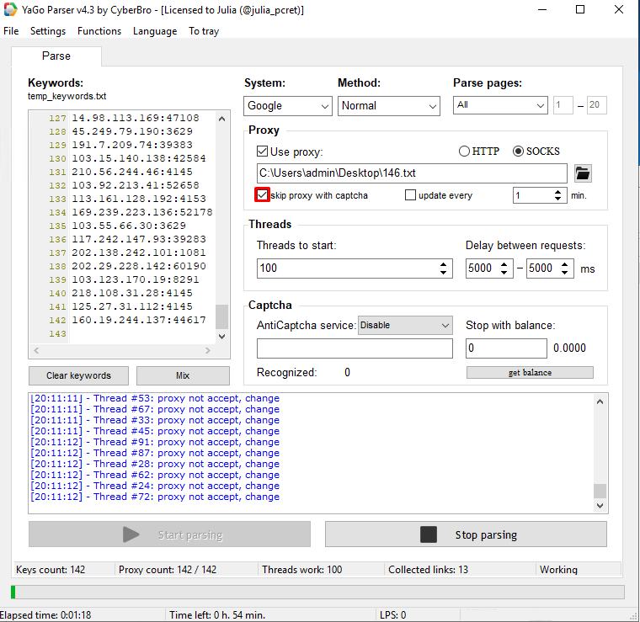Click the keywords horizontal scroll right arrow
Screen dimensions: 640x622
(208, 350)
